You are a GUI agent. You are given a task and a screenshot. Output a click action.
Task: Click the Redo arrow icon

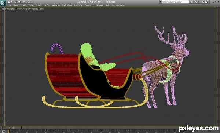[24, 2]
